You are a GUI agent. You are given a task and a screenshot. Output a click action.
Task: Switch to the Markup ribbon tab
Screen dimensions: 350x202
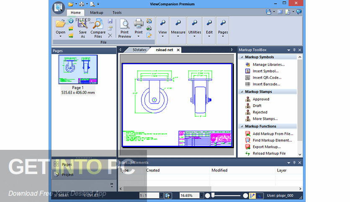pos(97,13)
